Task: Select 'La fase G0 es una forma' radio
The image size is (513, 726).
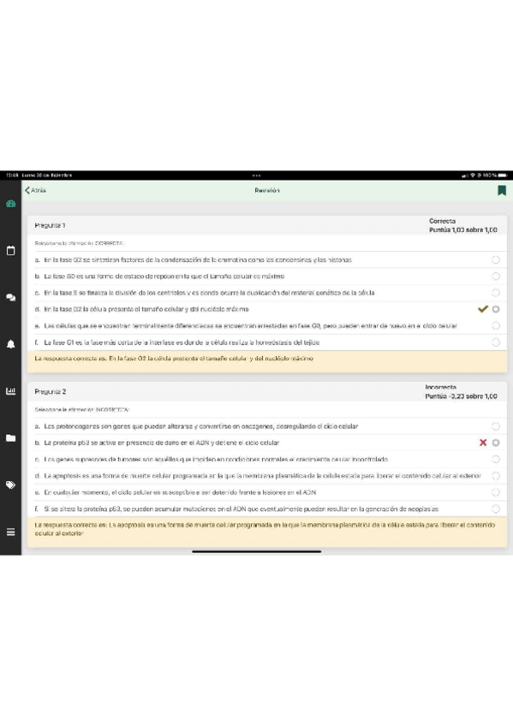Action: [x=496, y=277]
